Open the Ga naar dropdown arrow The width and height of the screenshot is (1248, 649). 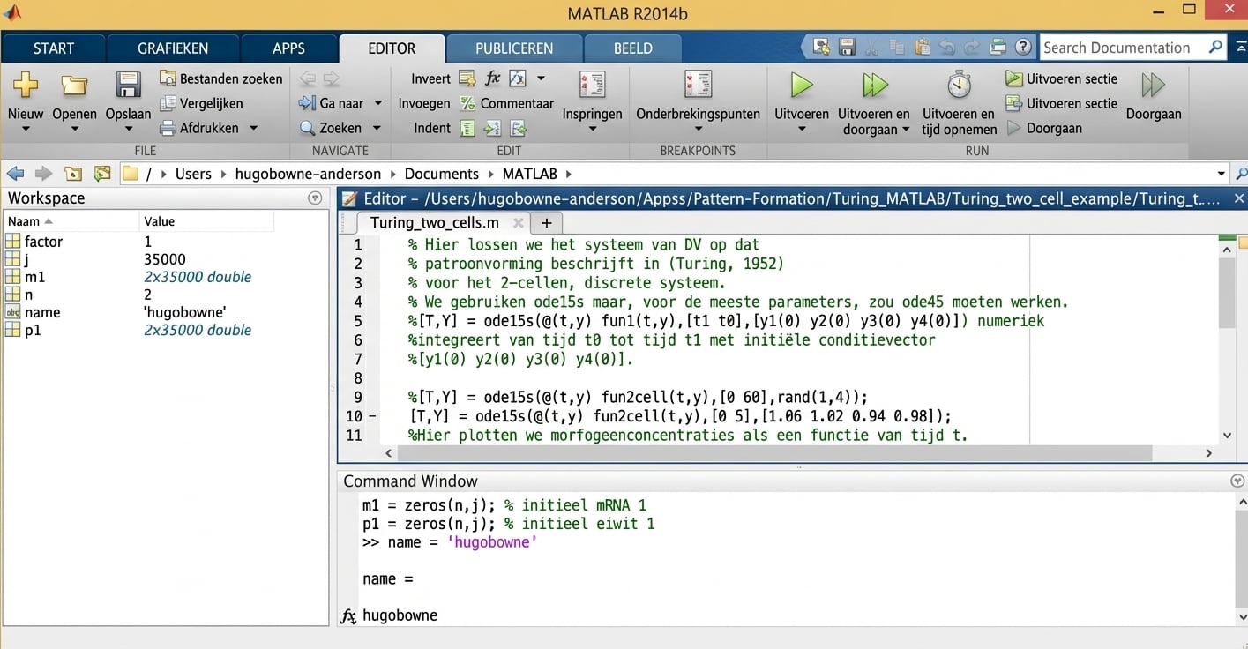tap(378, 103)
